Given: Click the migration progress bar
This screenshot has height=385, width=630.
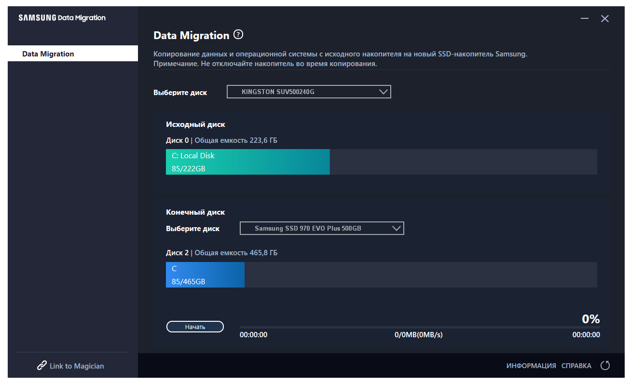Looking at the screenshot, I should tap(420, 327).
